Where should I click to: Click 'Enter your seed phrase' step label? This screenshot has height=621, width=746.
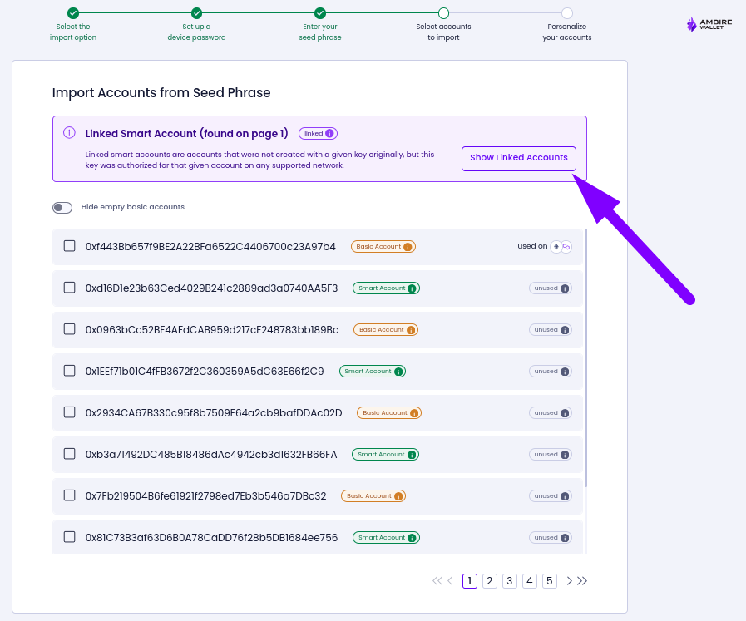tap(320, 32)
